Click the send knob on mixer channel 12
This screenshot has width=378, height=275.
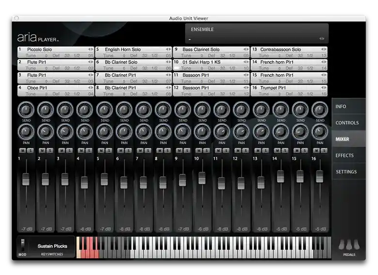241,110
